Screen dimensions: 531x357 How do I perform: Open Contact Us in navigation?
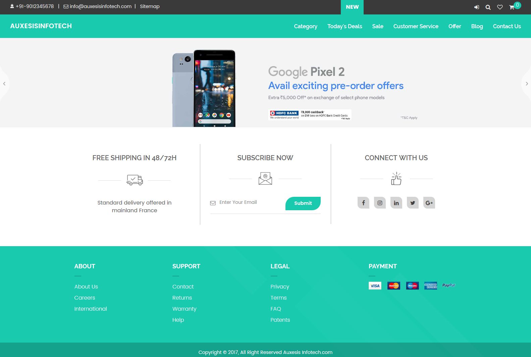tap(507, 26)
